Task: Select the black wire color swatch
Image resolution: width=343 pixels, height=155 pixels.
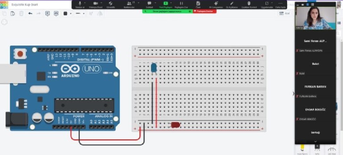Action: [66, 14]
